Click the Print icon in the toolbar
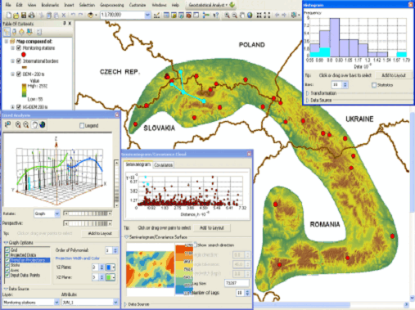Screen dimensions: 415x310 (x=32, y=16)
